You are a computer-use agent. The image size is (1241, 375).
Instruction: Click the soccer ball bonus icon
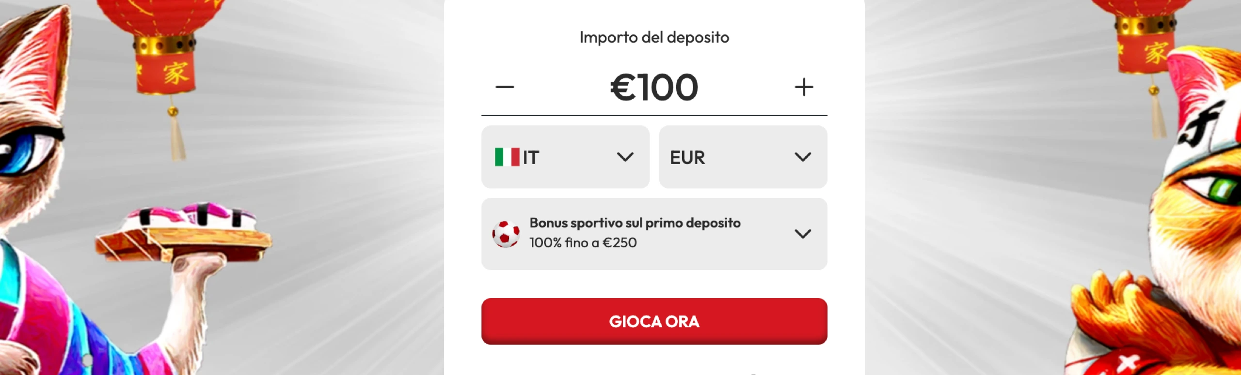tap(506, 234)
